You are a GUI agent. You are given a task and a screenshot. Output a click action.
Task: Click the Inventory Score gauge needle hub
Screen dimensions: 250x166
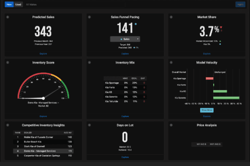pos(43,98)
